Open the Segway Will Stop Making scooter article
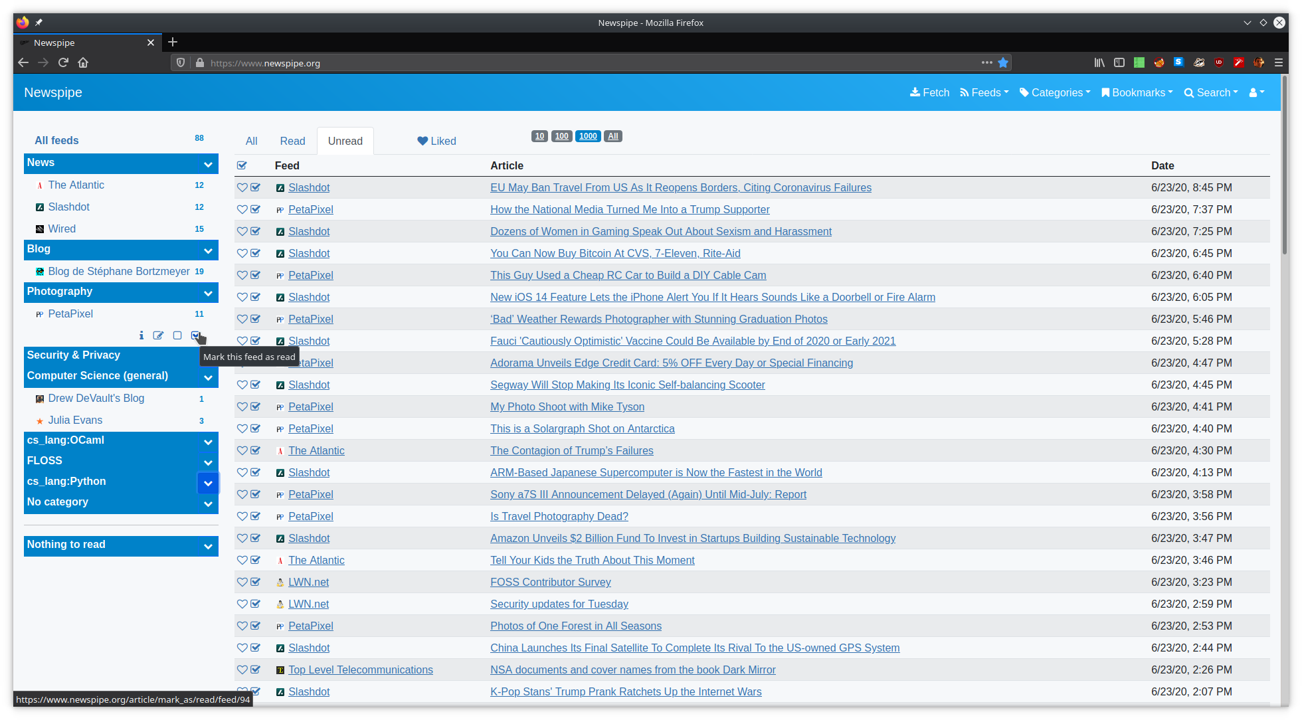1302x720 pixels. [627, 385]
